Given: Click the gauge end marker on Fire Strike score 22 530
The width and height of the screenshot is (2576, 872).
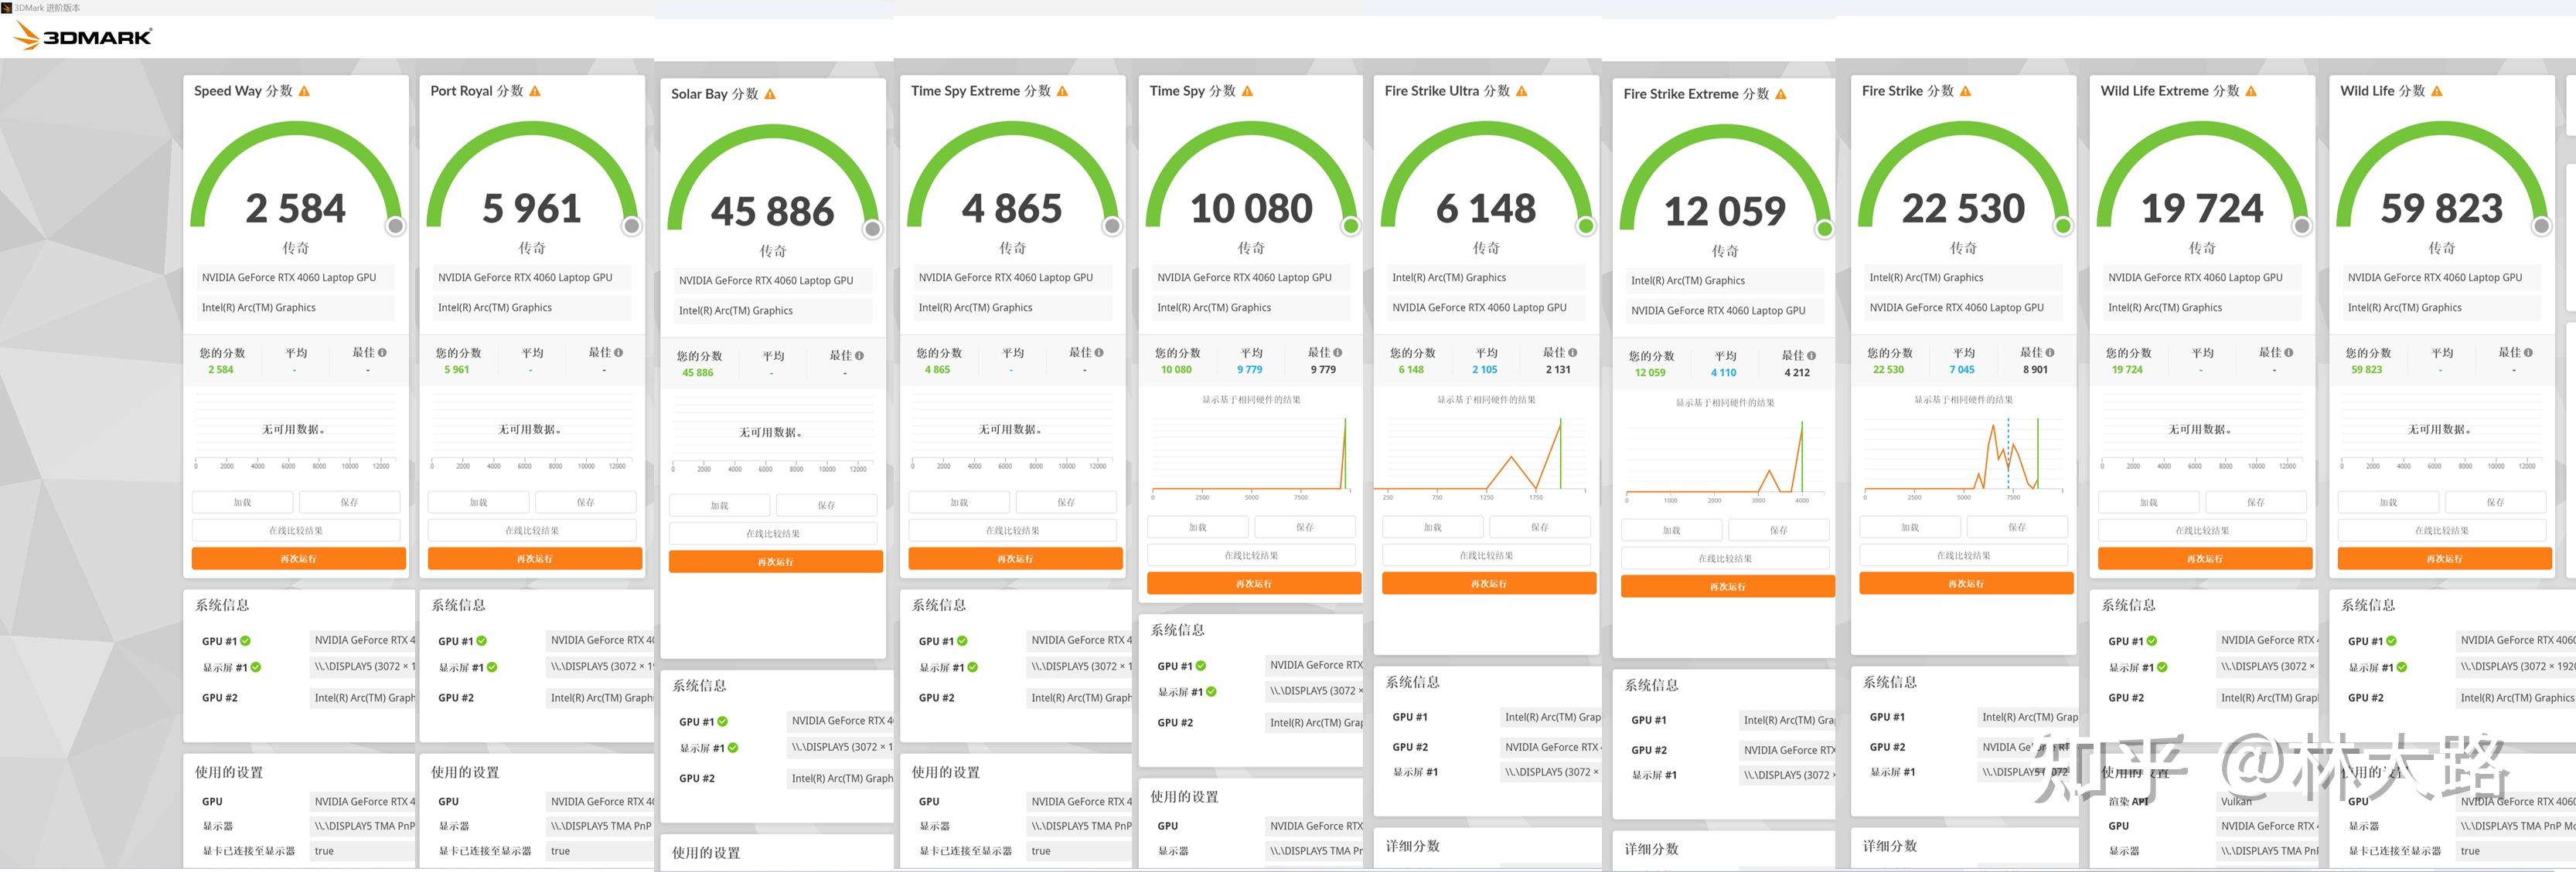Looking at the screenshot, I should coord(2063,227).
